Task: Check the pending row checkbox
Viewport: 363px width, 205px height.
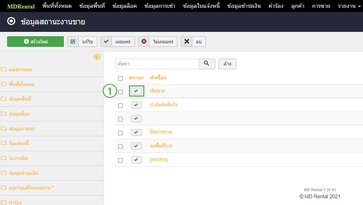Action: coord(121,160)
